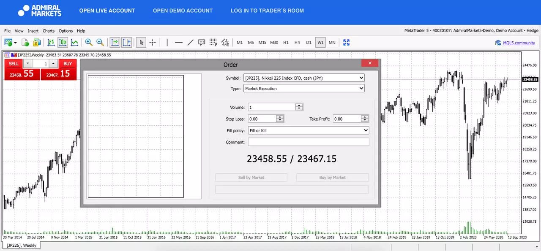Click the red BUY one-click button
Image resolution: width=541 pixels, height=251 pixels.
click(68, 64)
